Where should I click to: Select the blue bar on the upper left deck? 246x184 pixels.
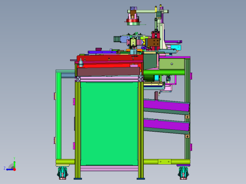(x=102, y=52)
